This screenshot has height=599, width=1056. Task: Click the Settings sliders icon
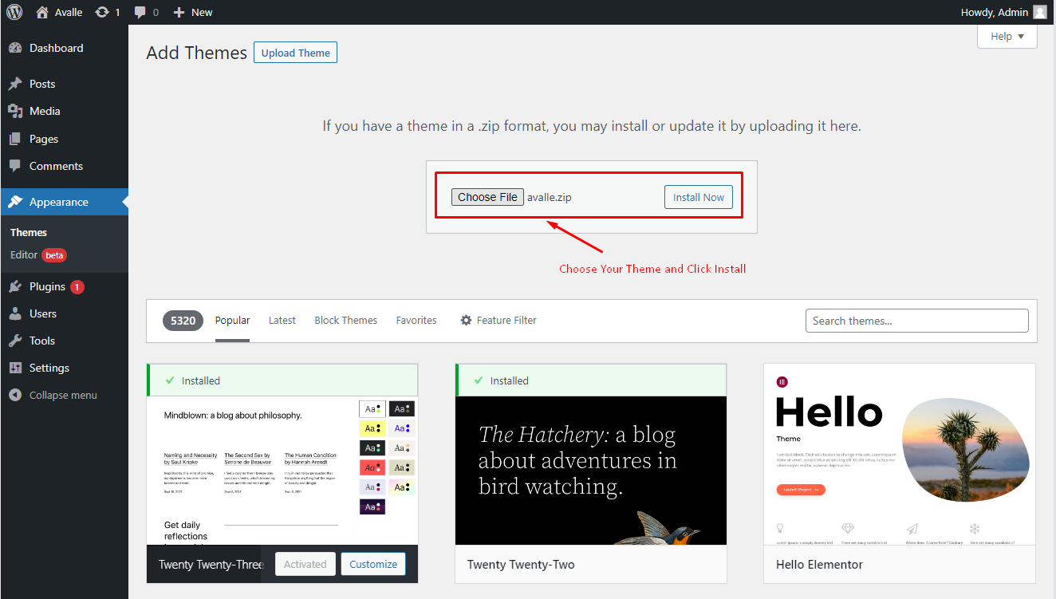click(x=15, y=368)
